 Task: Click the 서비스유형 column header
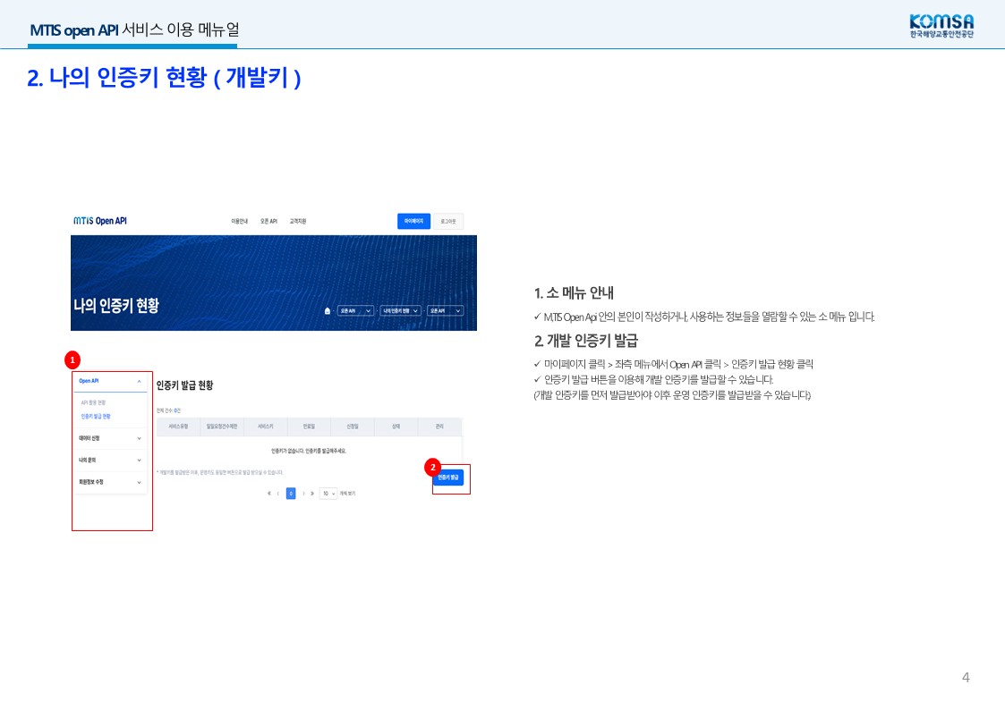pos(178,427)
